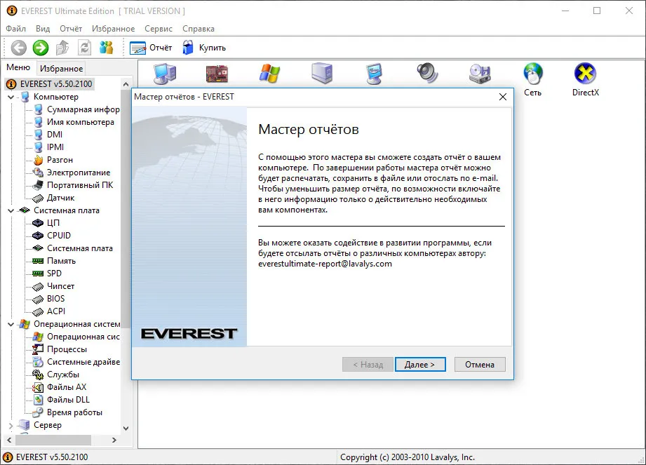This screenshot has width=646, height=465.
Task: Open the Вид menu
Action: pyautogui.click(x=43, y=29)
